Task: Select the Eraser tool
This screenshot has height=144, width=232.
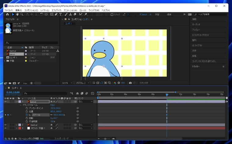Action: tap(75, 14)
